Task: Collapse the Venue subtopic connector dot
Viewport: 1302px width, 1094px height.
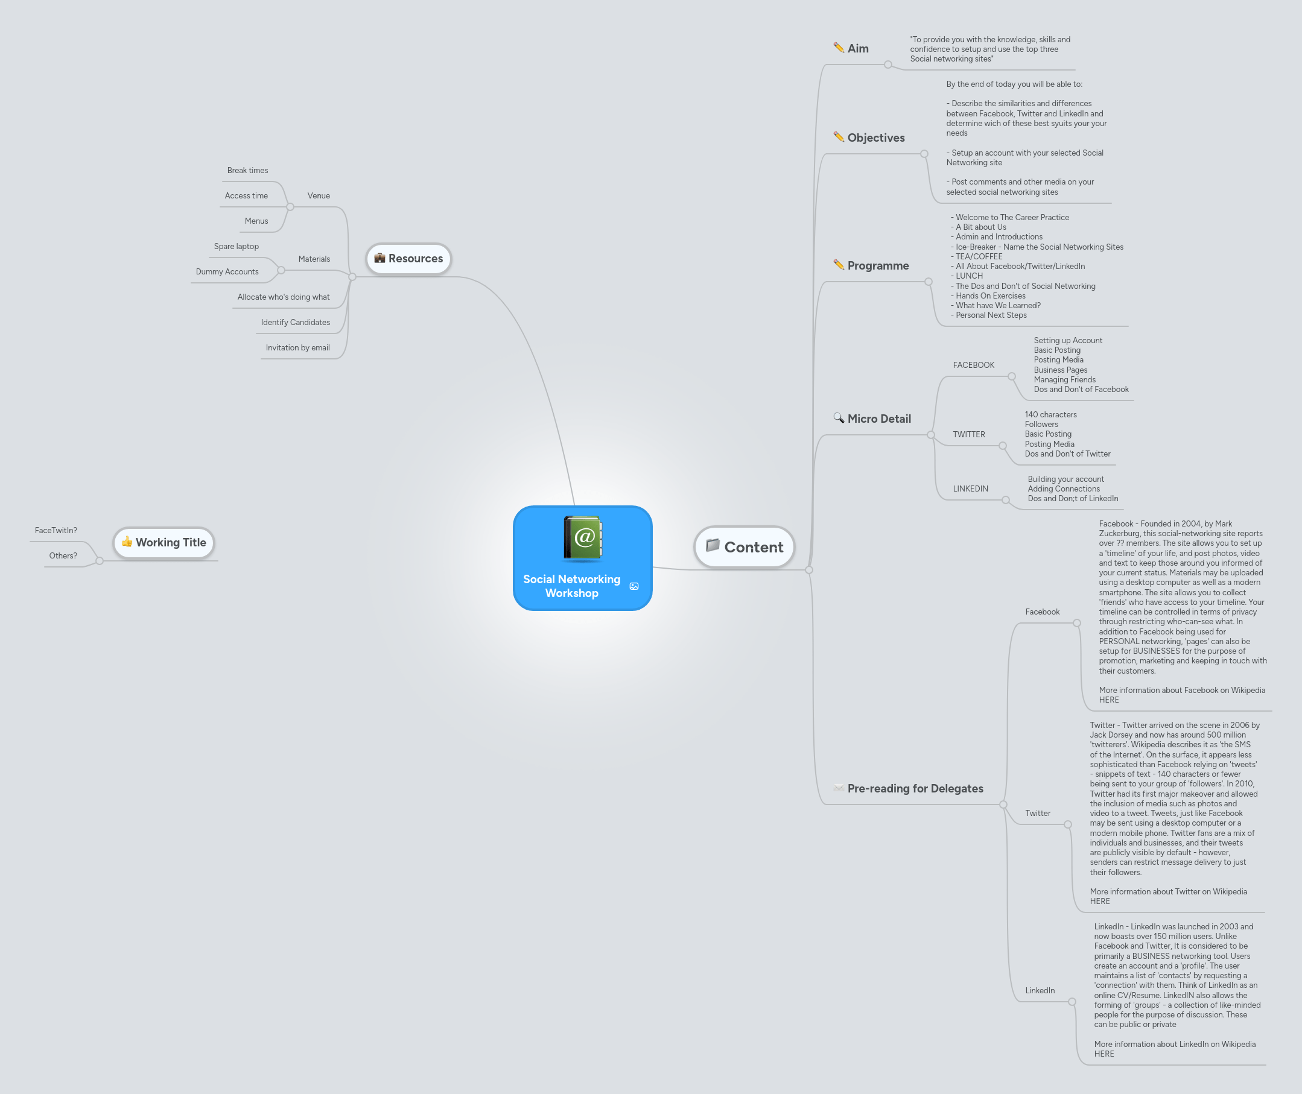Action: tap(290, 206)
